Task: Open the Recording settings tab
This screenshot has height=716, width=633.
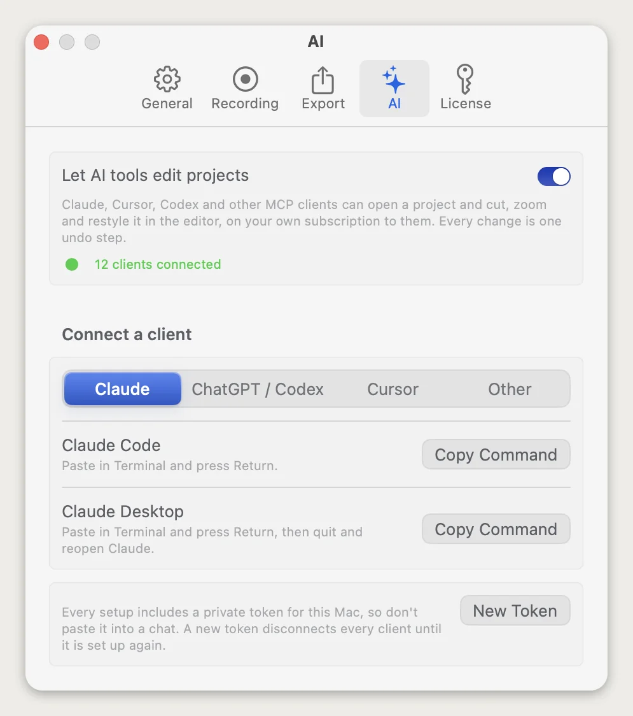Action: (x=245, y=89)
